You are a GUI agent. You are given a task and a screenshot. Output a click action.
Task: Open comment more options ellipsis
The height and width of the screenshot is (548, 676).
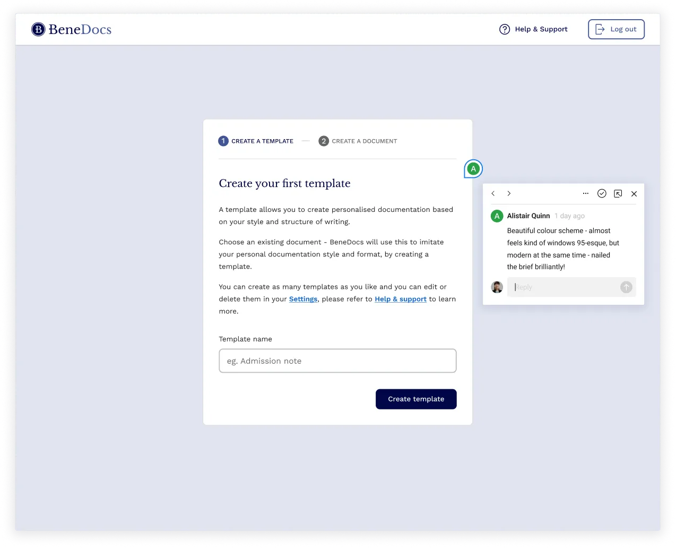pos(586,193)
